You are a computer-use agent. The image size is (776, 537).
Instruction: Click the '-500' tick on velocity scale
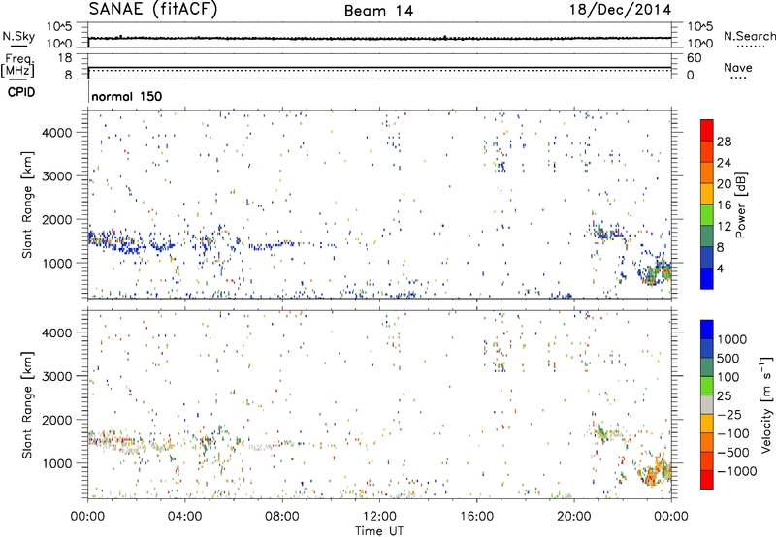pyautogui.click(x=733, y=452)
